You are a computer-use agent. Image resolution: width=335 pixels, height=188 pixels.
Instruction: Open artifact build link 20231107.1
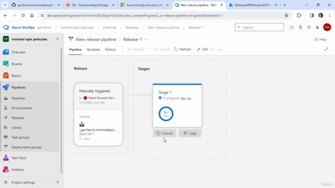[86, 134]
